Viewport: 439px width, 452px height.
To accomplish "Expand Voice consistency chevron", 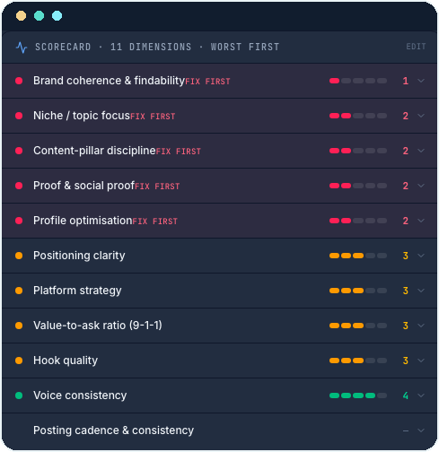I will (421, 395).
